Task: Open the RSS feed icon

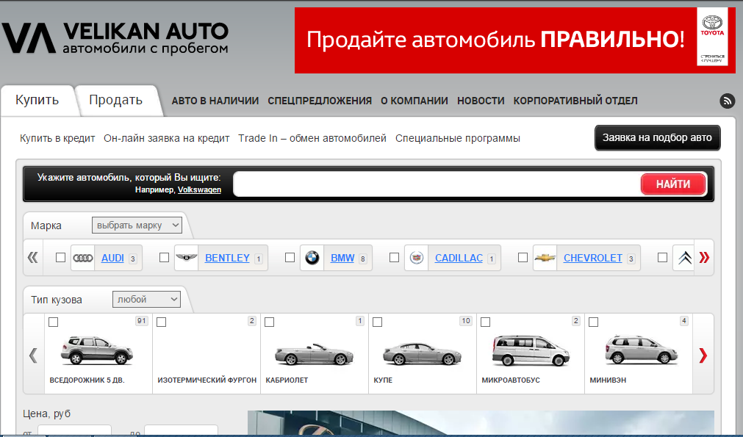Action: click(x=728, y=101)
